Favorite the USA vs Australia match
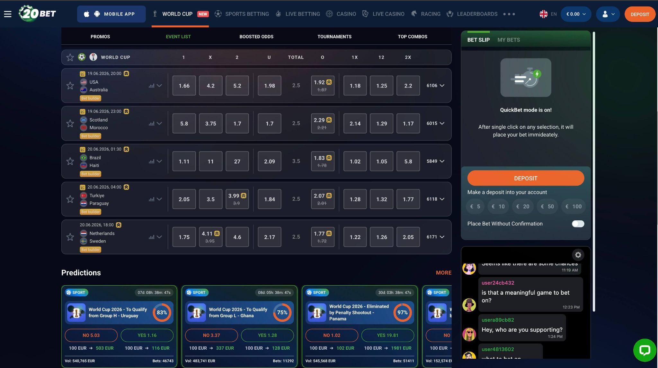Image resolution: width=658 pixels, height=368 pixels. [x=70, y=86]
